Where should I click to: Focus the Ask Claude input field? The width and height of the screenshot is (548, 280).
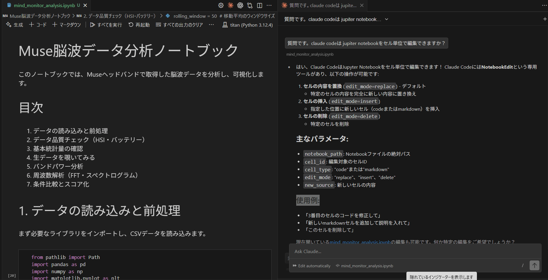(x=415, y=251)
